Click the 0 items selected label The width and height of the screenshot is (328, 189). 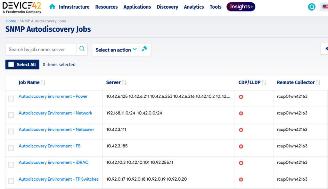[x=59, y=65]
